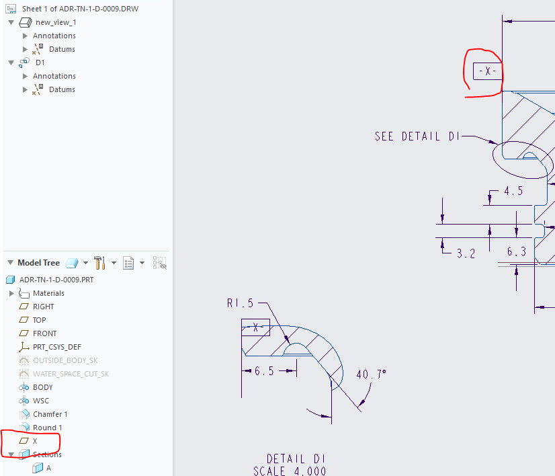555x476 pixels.
Task: Select the -X- datum tag in main view
Action: (x=487, y=71)
